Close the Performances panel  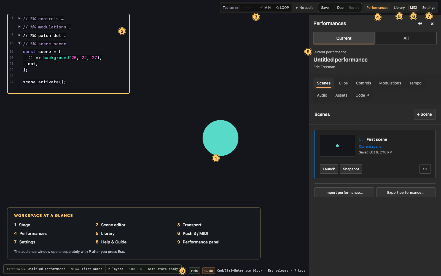[x=432, y=24]
